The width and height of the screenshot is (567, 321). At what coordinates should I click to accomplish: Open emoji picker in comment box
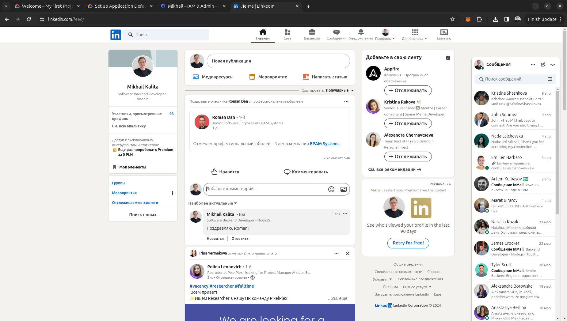(x=331, y=189)
